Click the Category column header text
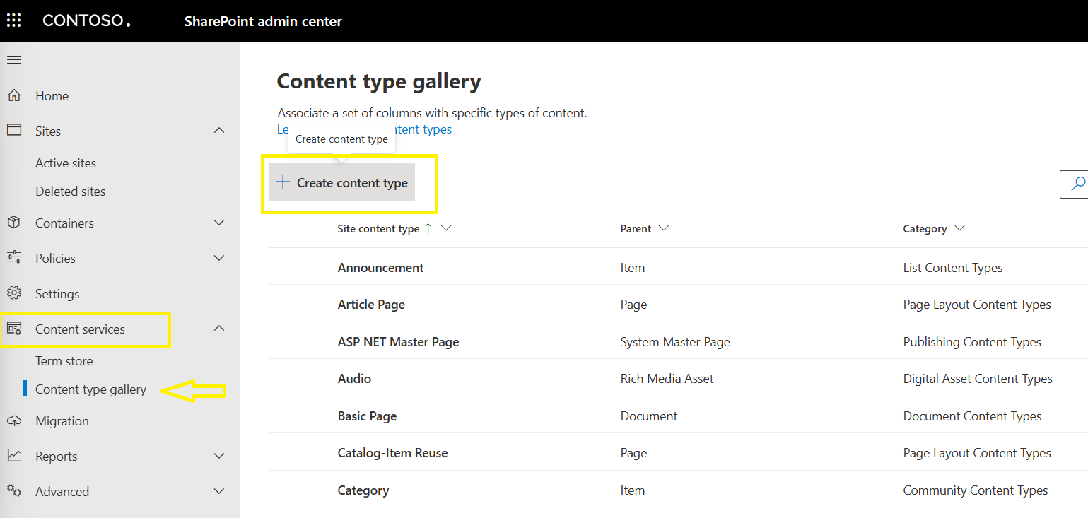The width and height of the screenshot is (1088, 518). pyautogui.click(x=925, y=229)
